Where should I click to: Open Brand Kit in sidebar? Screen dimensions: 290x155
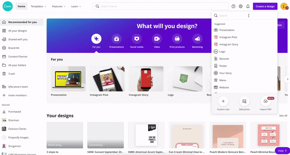click(22, 48)
